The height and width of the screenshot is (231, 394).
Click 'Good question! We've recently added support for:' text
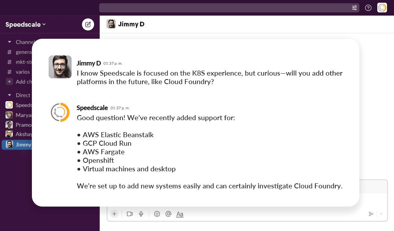pos(156,118)
